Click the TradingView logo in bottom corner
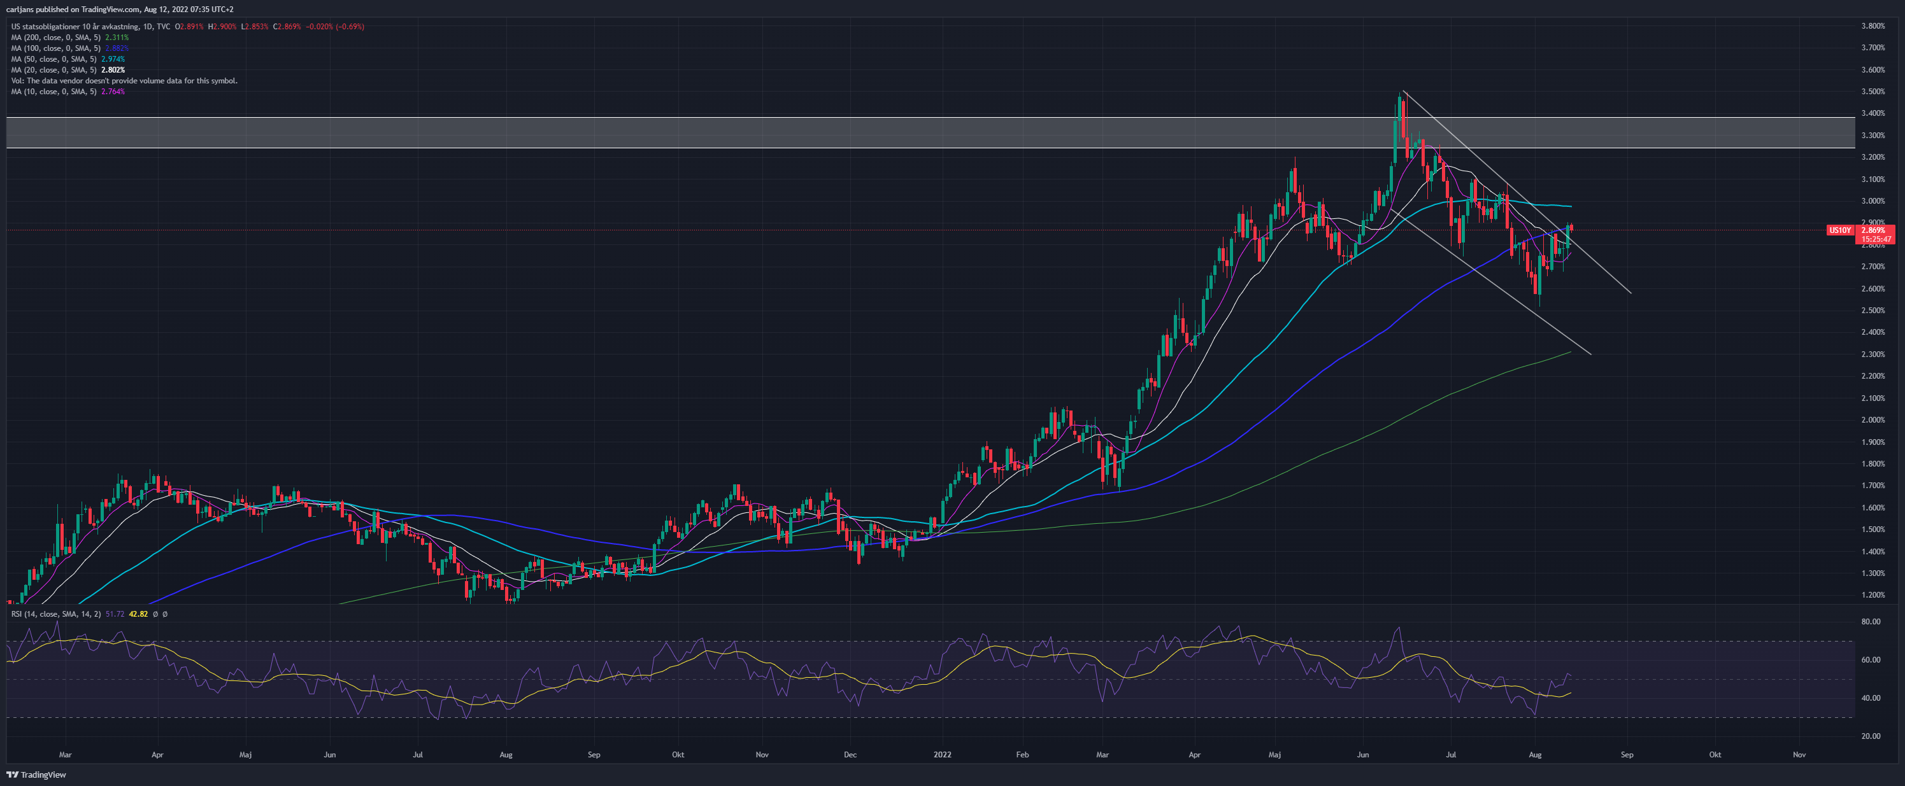The image size is (1905, 786). point(36,775)
